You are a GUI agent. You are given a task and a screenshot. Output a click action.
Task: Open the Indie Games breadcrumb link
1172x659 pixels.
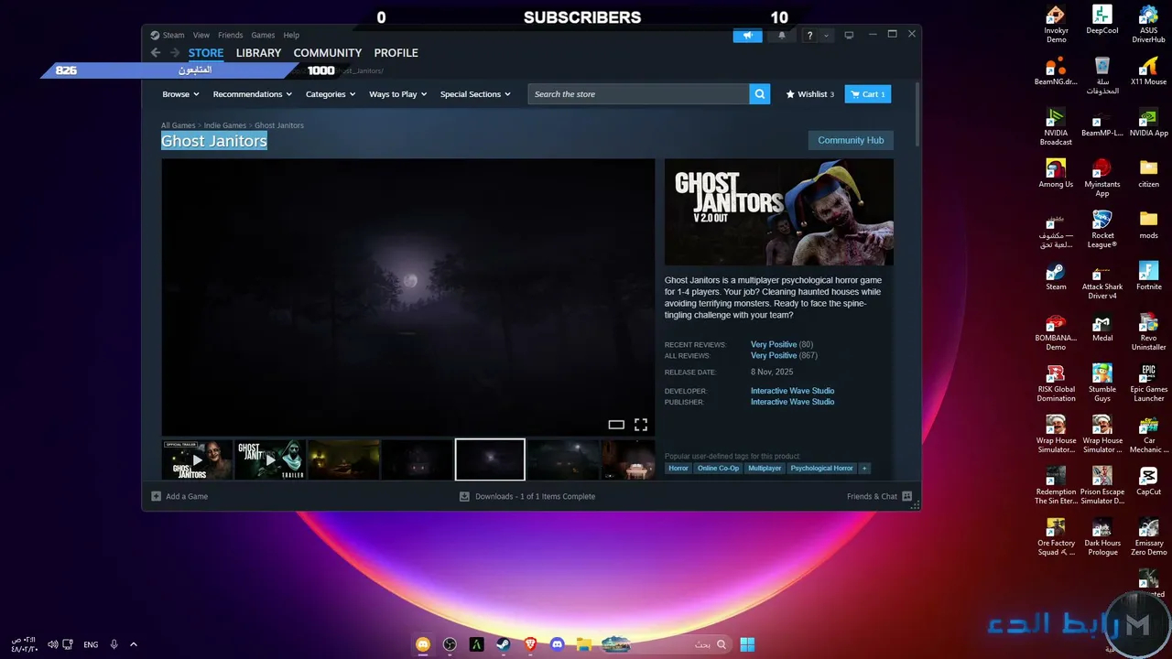[225, 125]
